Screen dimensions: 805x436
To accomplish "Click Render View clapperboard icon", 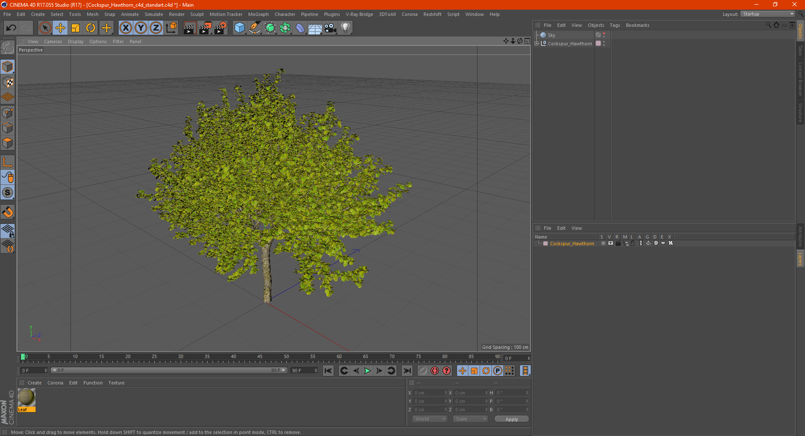I will click(190, 28).
